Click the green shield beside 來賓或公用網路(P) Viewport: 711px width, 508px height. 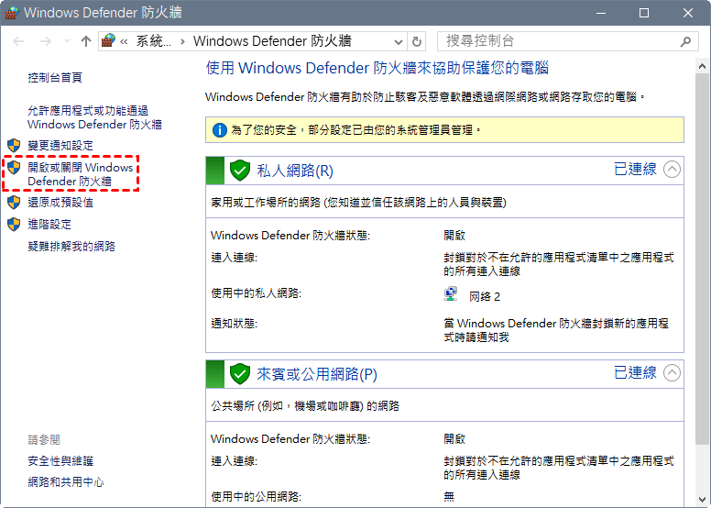240,374
